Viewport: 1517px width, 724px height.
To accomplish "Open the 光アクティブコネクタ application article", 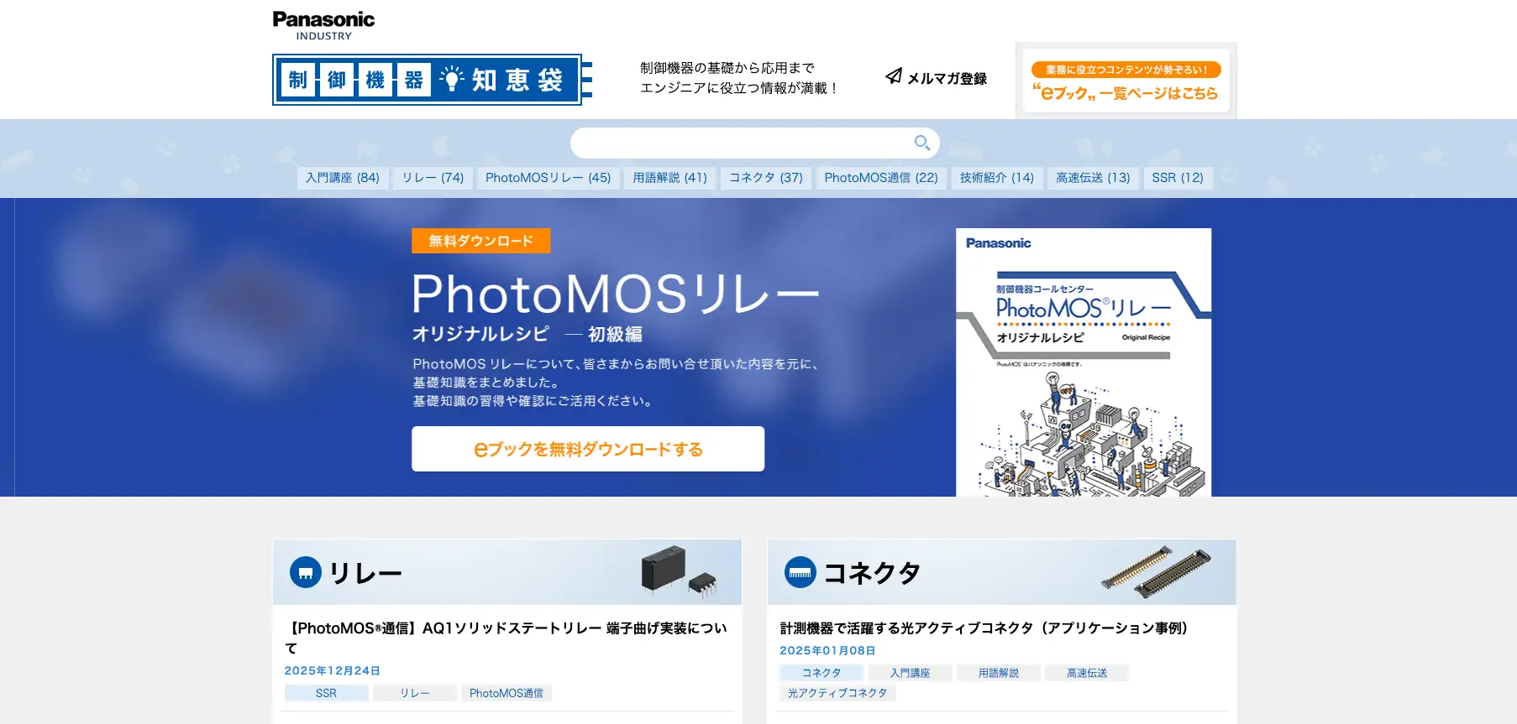I will click(984, 628).
